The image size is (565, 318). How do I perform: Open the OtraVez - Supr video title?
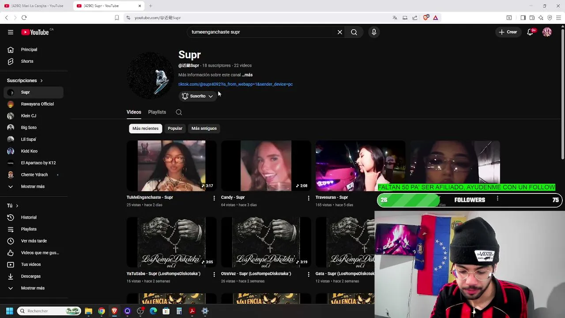(256, 274)
